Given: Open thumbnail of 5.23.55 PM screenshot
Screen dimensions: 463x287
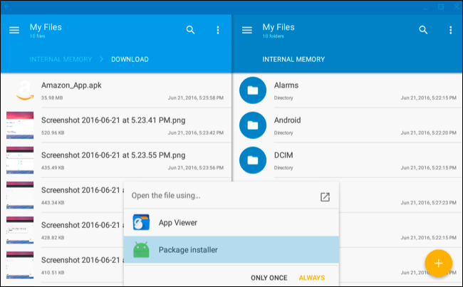Looking at the screenshot, I should coord(20,160).
